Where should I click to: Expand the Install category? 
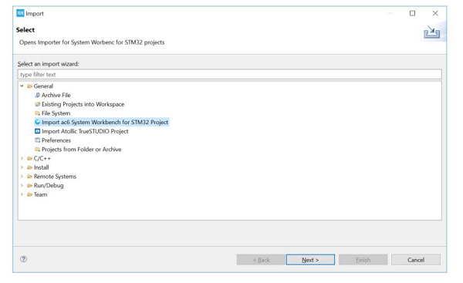pyautogui.click(x=22, y=167)
